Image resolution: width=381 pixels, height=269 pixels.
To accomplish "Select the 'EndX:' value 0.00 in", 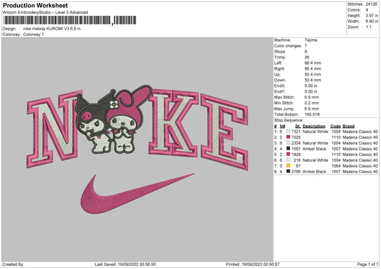I will pyautogui.click(x=311, y=86).
